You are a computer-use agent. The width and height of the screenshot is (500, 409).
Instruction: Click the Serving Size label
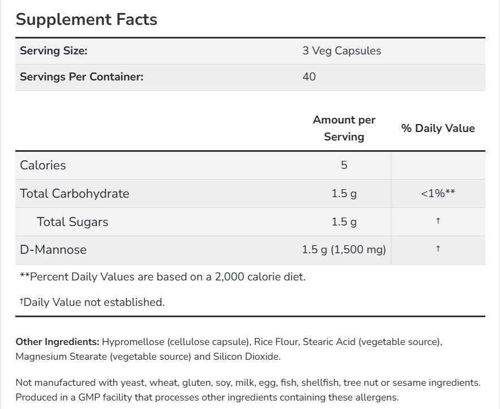54,50
